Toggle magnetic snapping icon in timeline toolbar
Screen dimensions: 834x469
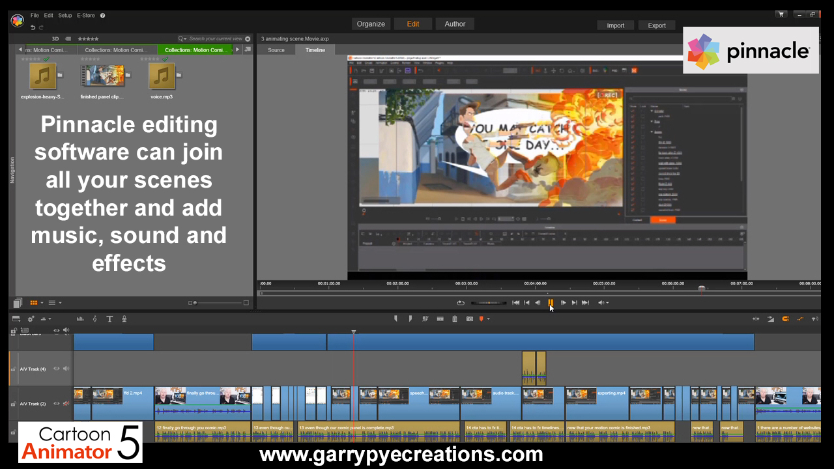(785, 319)
